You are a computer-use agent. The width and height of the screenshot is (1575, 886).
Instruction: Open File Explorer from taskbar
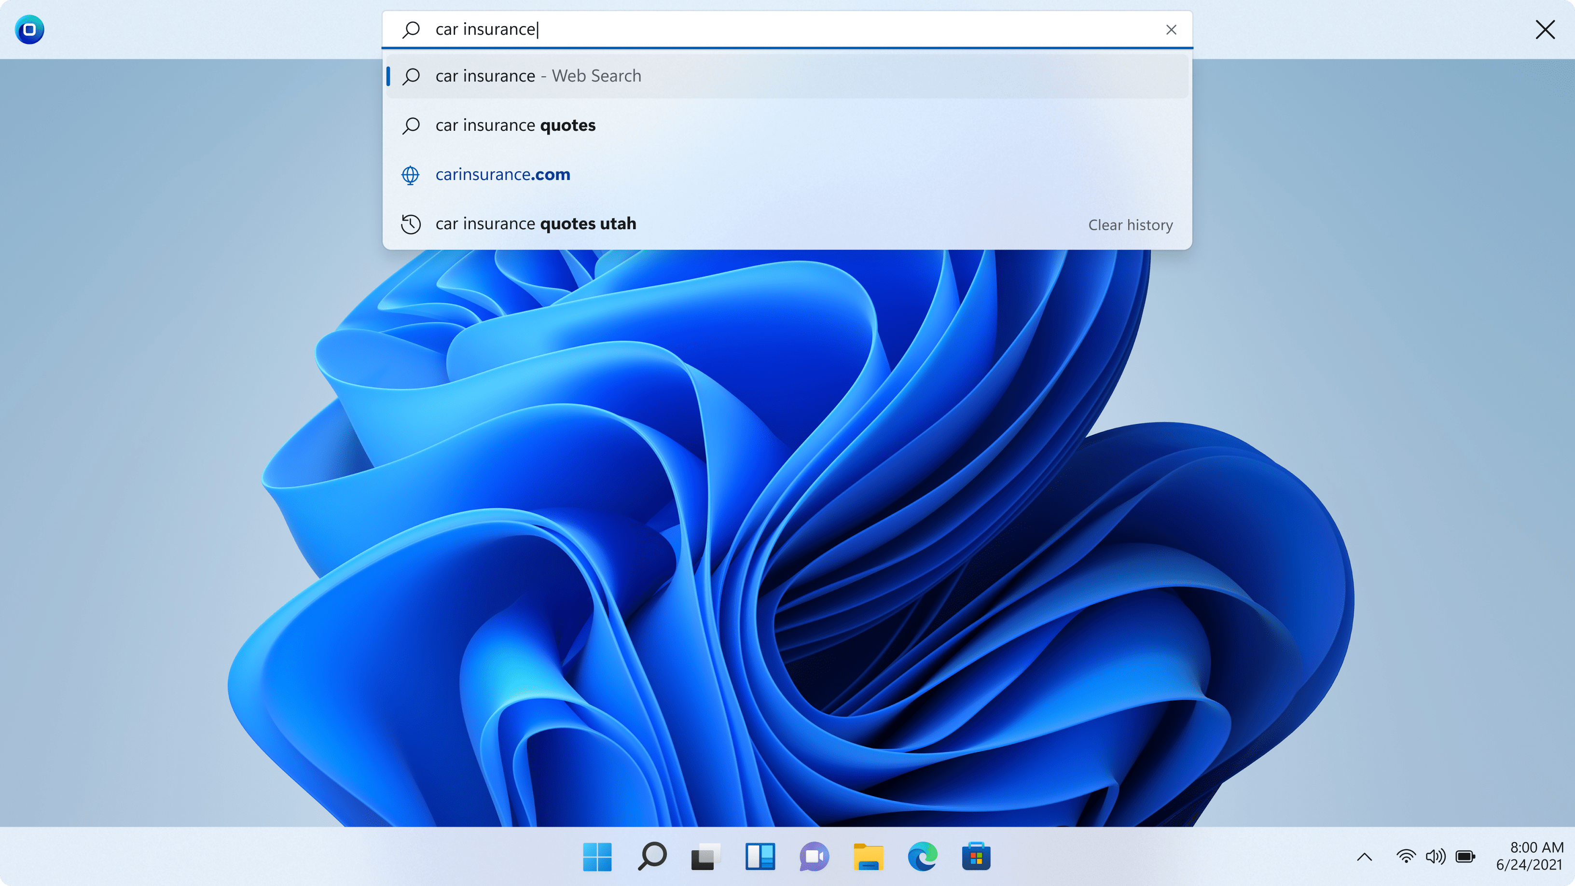(x=868, y=856)
